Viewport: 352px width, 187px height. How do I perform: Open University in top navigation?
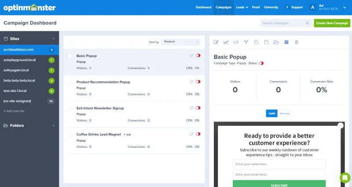coord(271,7)
